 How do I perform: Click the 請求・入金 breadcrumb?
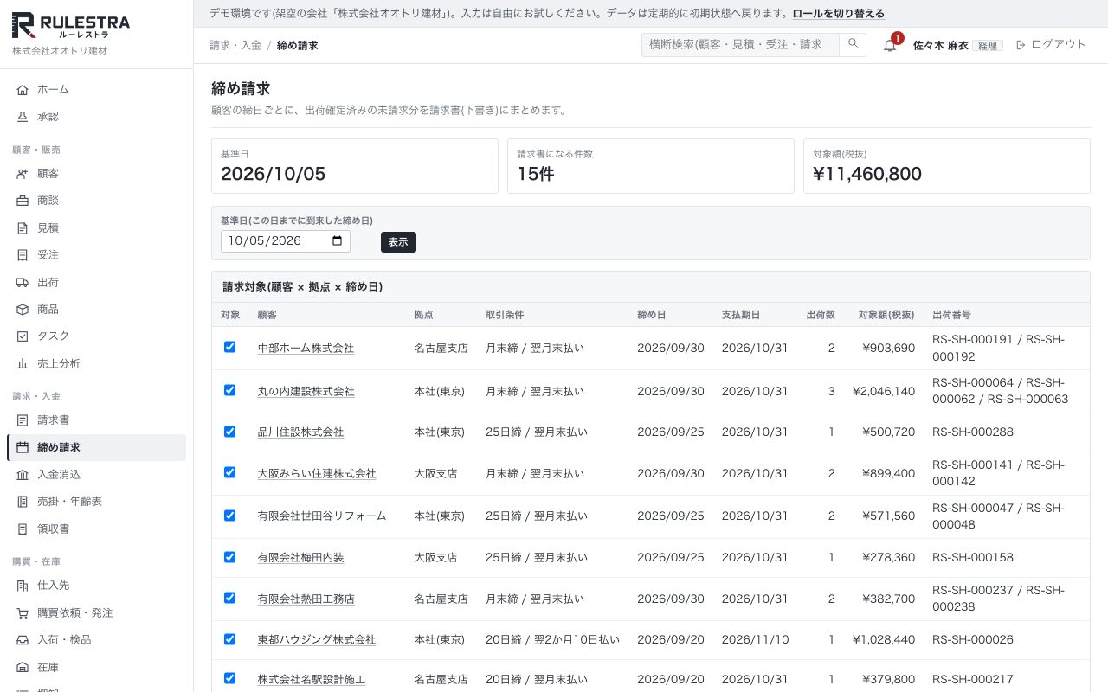pos(235,45)
